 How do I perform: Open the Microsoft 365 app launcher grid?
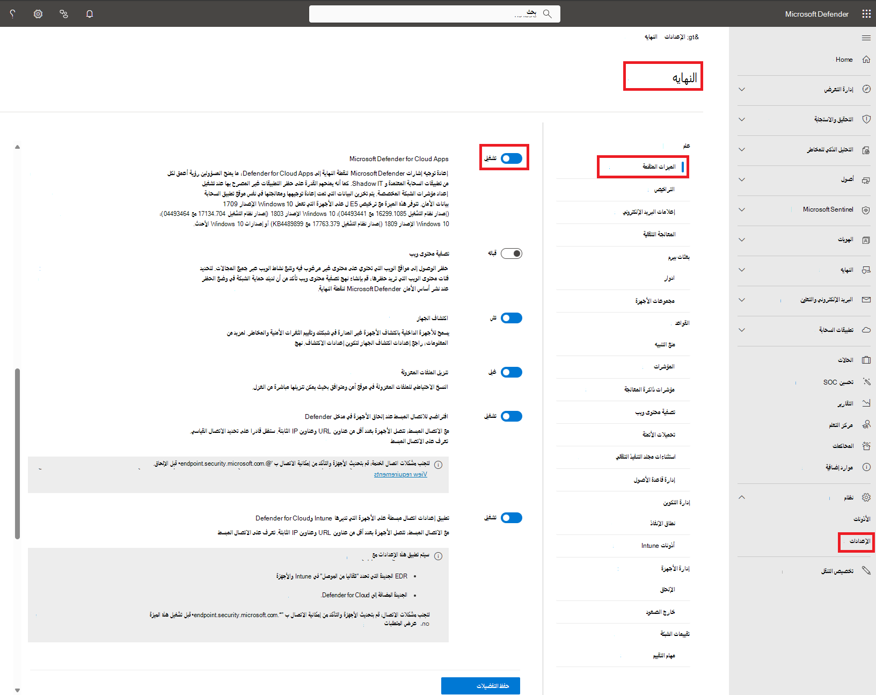tap(866, 13)
